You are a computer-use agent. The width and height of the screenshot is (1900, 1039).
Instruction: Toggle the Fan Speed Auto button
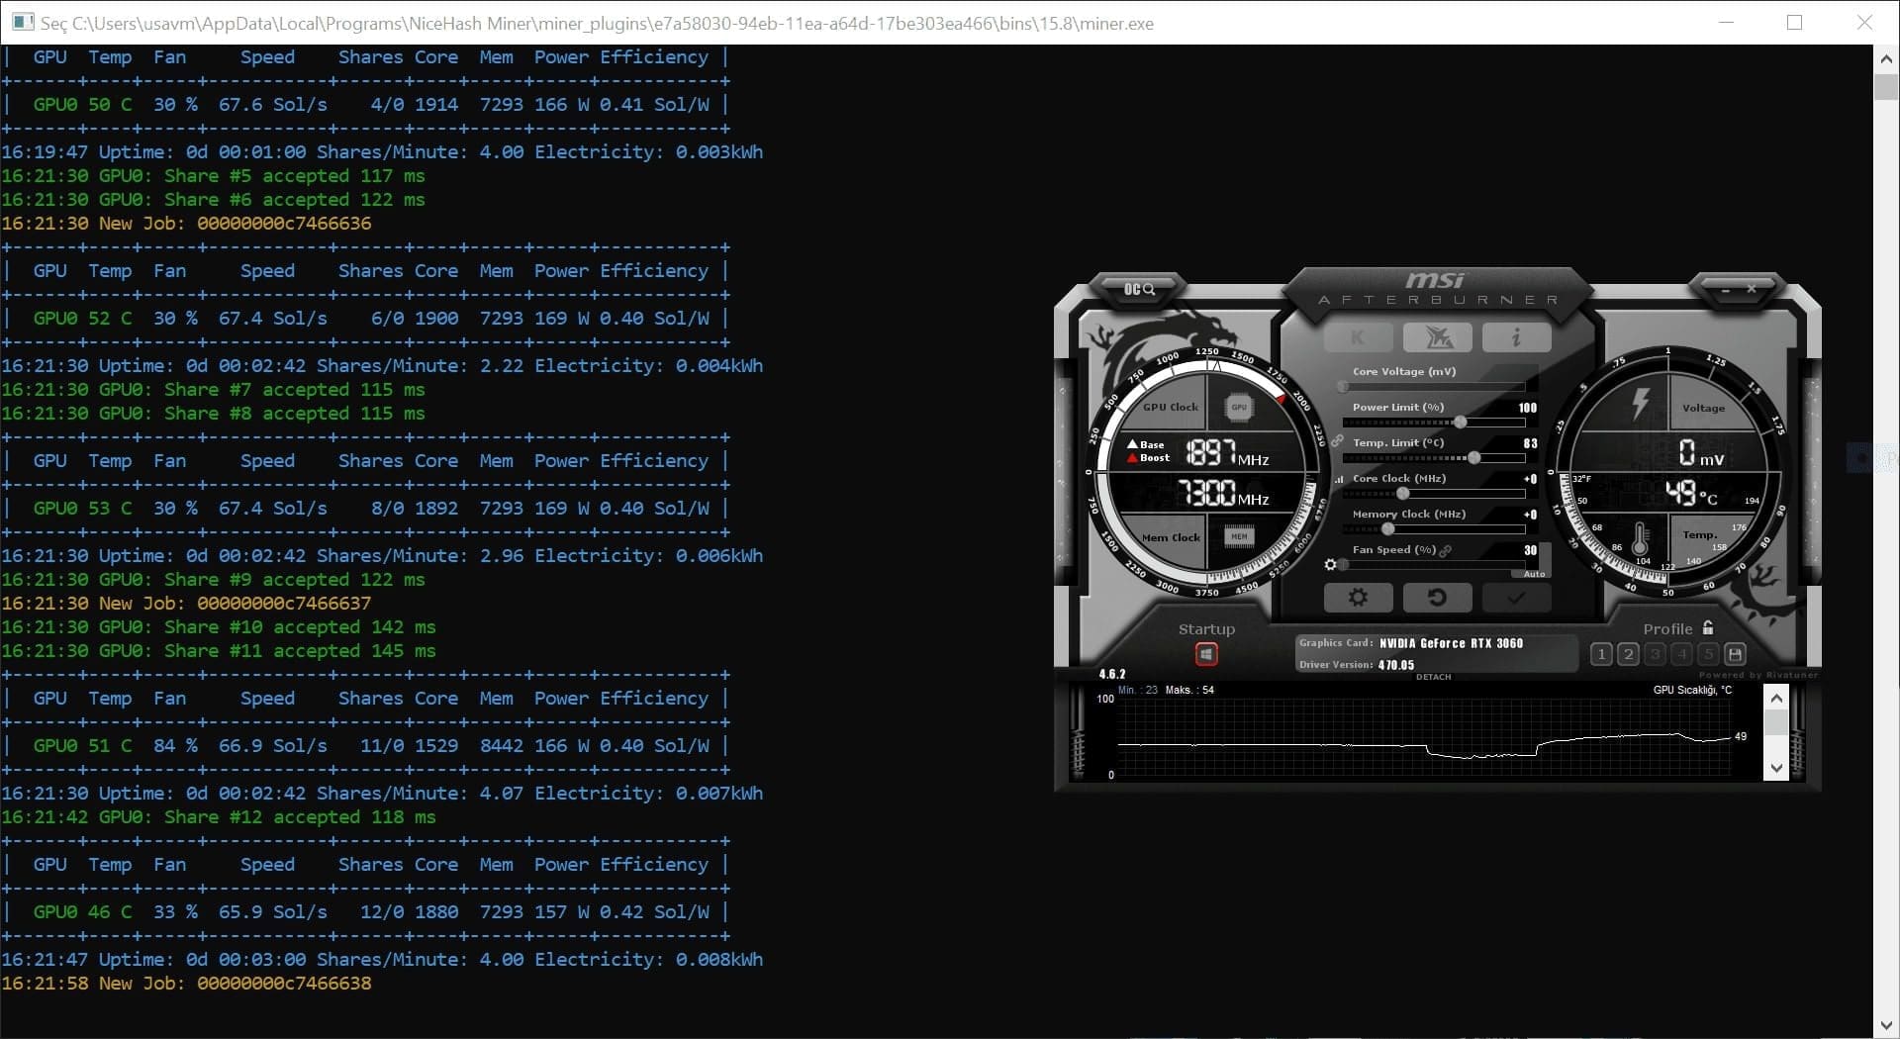[1534, 574]
